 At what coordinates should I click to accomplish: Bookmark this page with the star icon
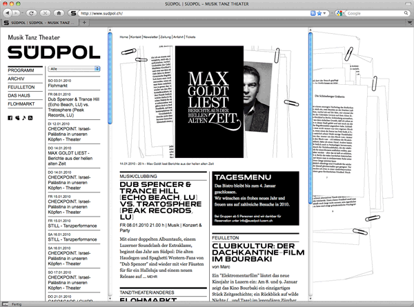319,13
